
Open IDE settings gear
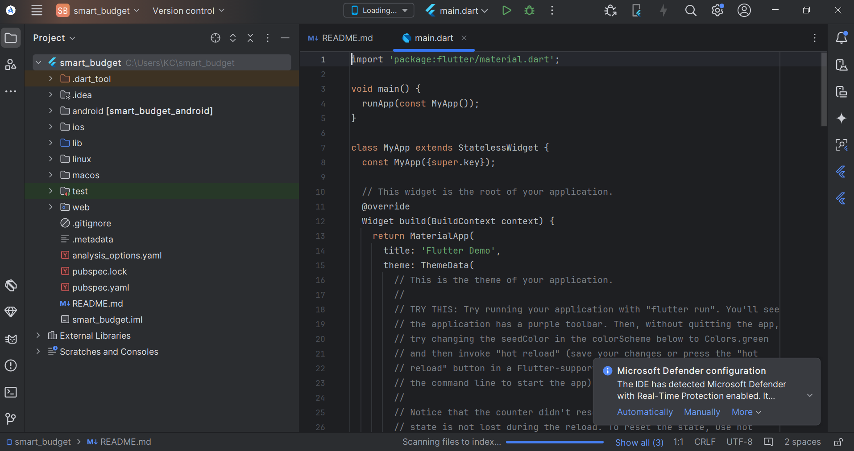pos(717,11)
